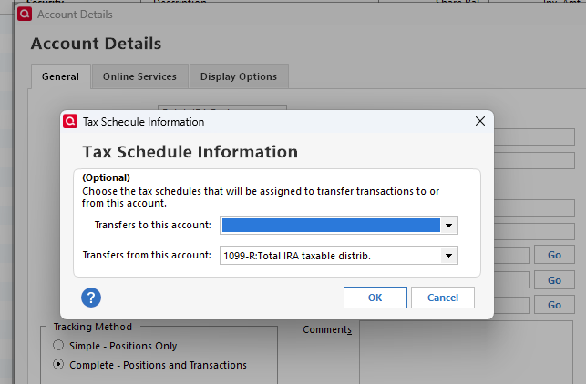This screenshot has height=384, width=586.
Task: Confirm with the OK button
Action: coord(375,298)
